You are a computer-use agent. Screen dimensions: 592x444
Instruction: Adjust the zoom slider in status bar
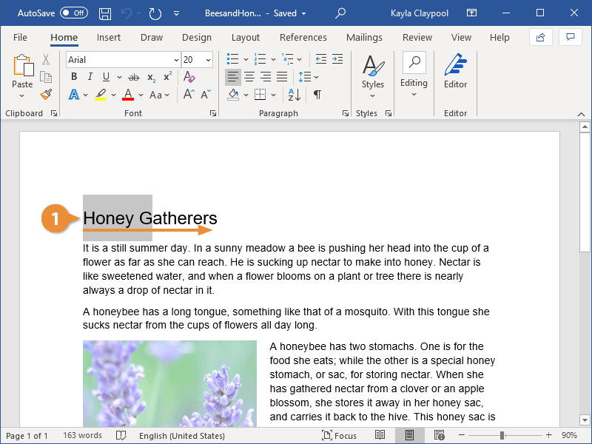click(x=502, y=436)
